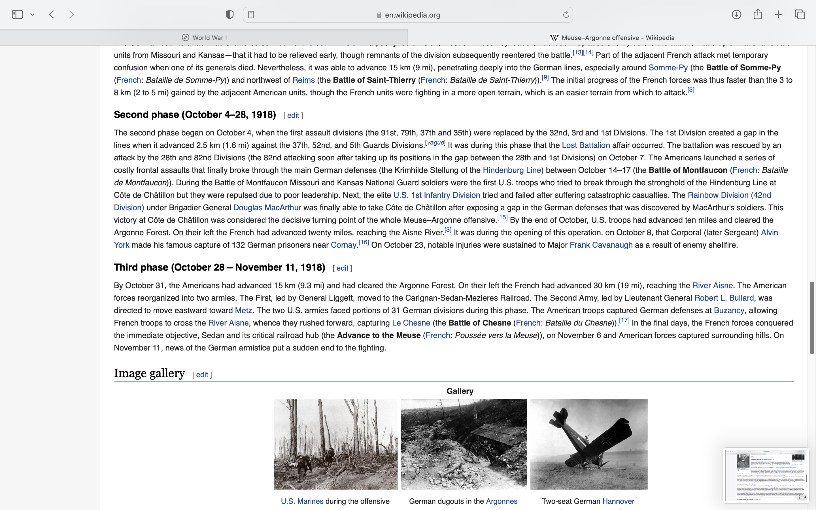Open the Downloads button

tap(736, 14)
